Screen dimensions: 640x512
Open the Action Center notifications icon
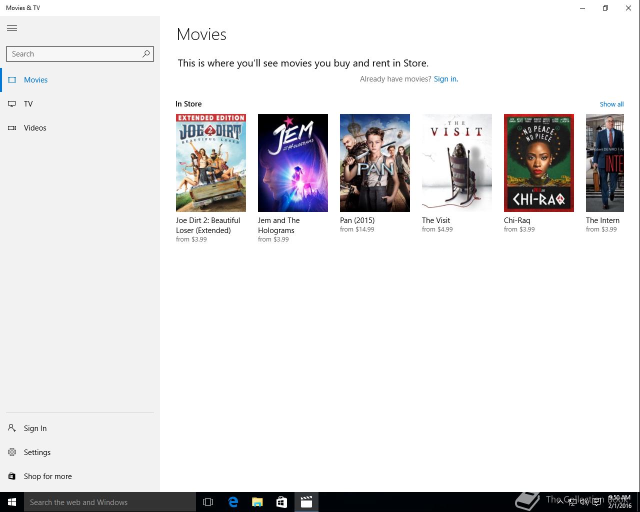596,502
